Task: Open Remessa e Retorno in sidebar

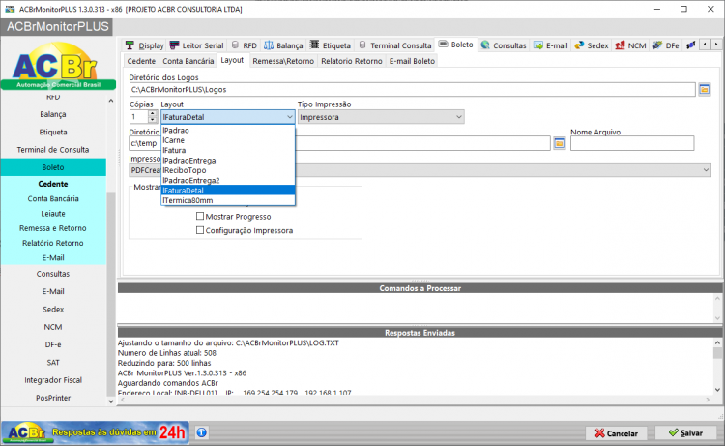Action: coord(53,228)
